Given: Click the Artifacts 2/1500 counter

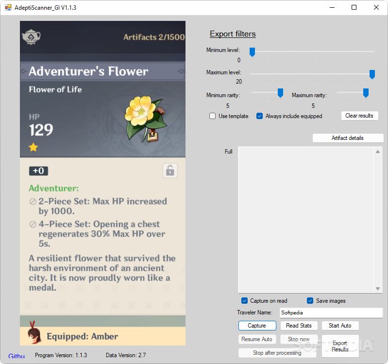Looking at the screenshot, I should coord(154,37).
